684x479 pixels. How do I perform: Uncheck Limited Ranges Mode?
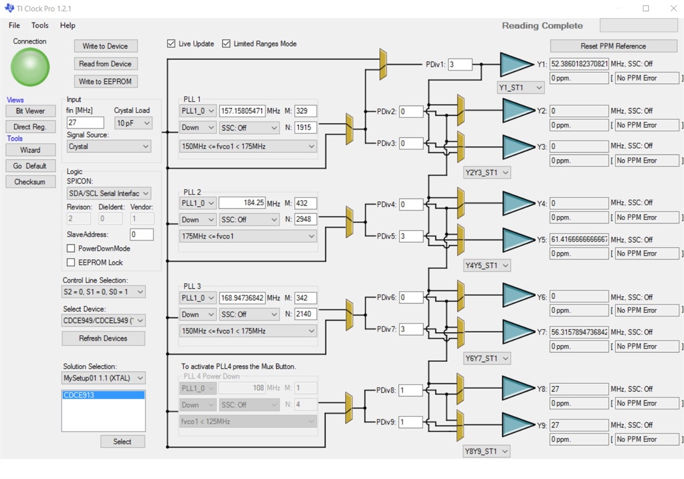[226, 43]
